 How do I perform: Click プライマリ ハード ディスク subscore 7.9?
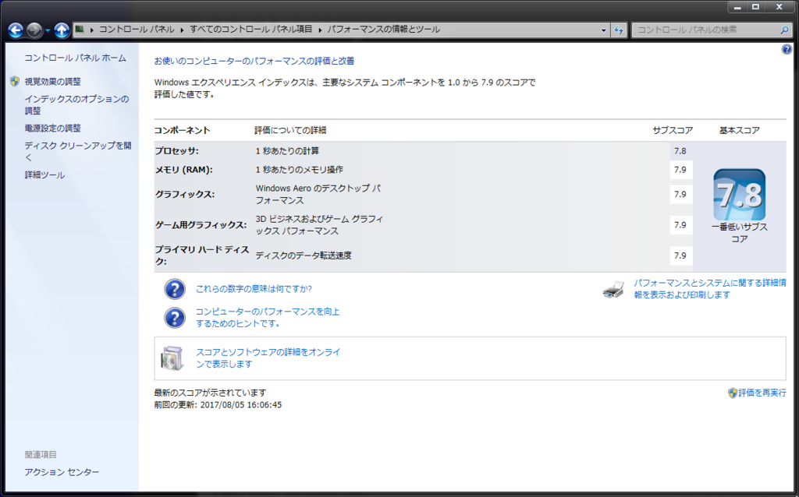coord(680,256)
